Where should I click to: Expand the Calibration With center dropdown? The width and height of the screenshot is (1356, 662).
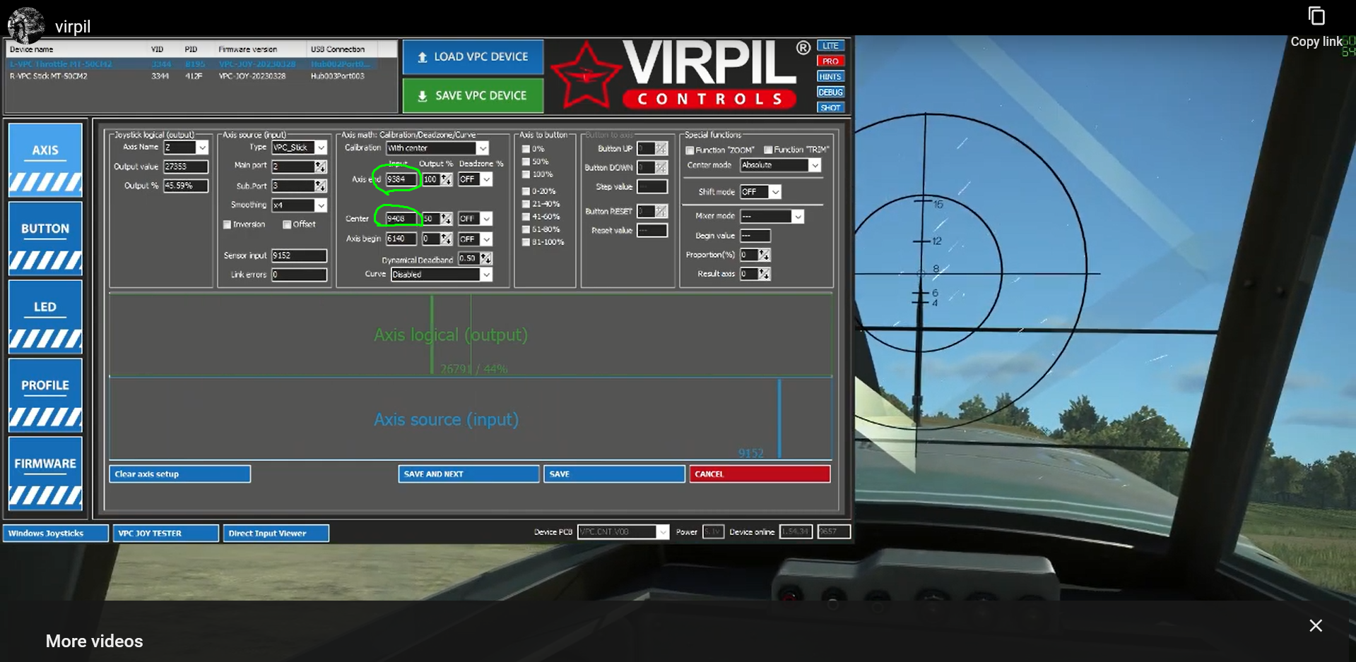[437, 148]
